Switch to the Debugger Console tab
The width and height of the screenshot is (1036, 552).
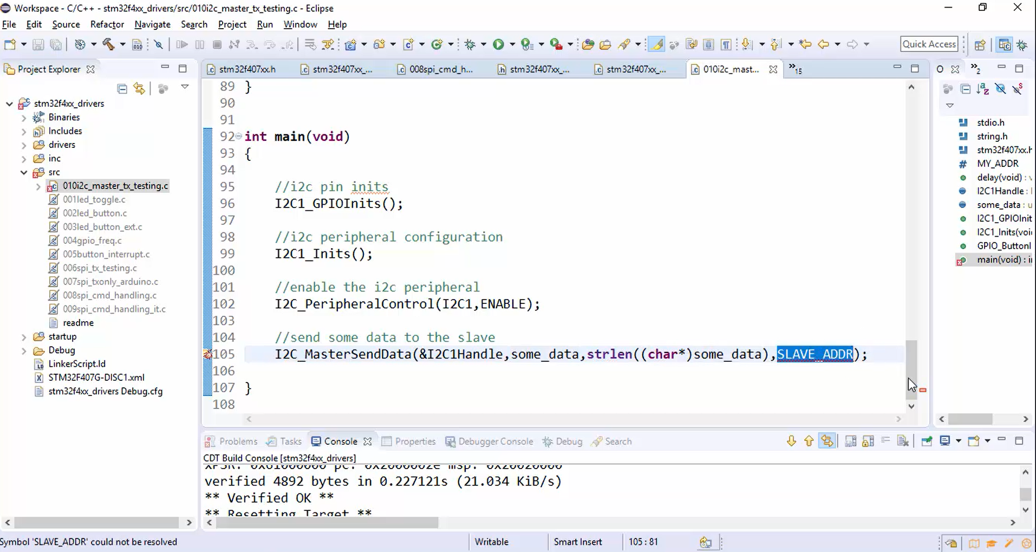(x=489, y=441)
